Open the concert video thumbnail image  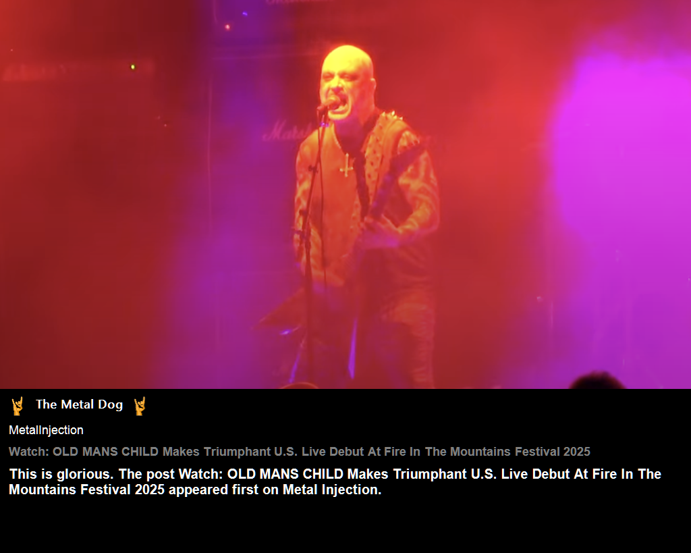(x=345, y=194)
